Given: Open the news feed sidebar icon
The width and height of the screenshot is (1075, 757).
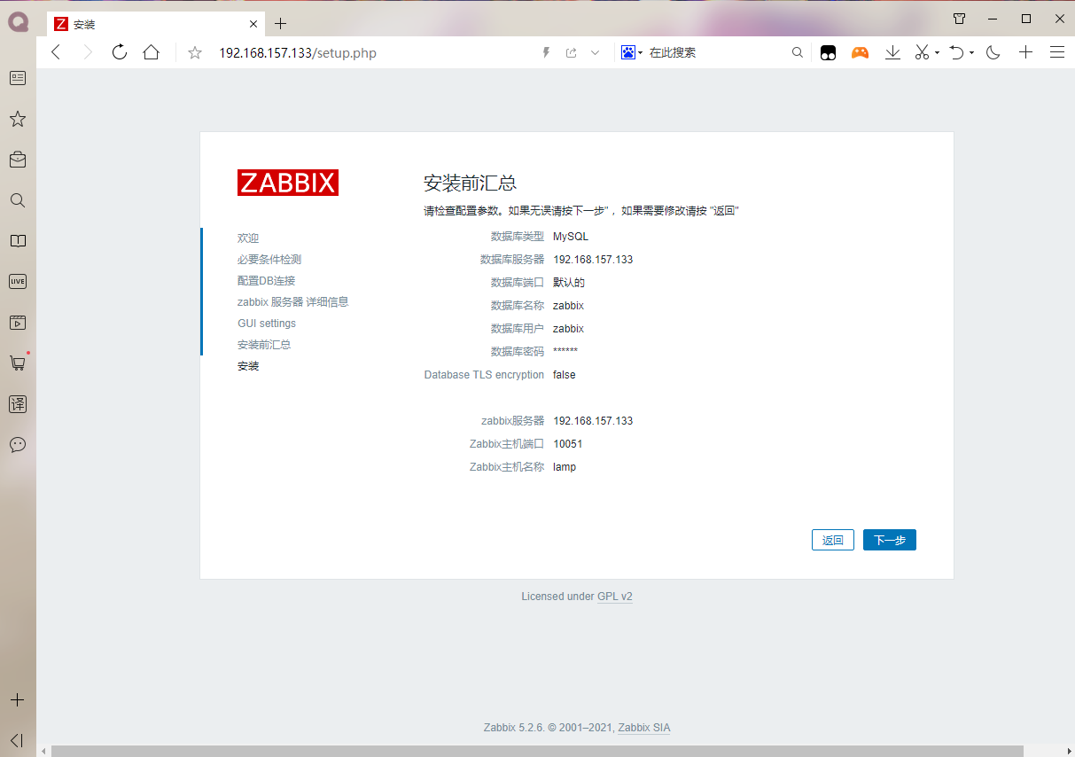Looking at the screenshot, I should pos(18,78).
